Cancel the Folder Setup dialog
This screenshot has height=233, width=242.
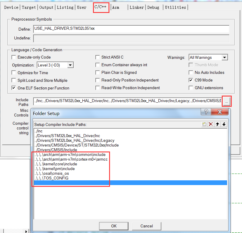click(147, 226)
